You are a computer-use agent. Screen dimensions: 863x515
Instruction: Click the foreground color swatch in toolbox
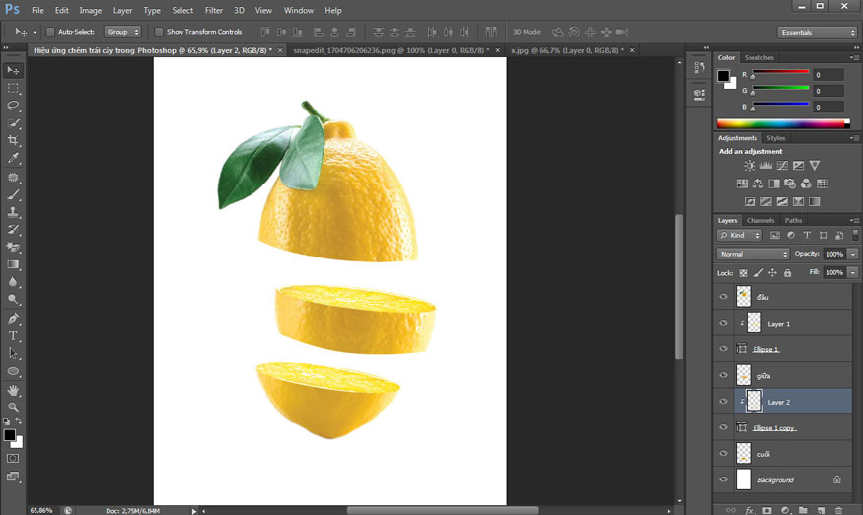coord(9,435)
